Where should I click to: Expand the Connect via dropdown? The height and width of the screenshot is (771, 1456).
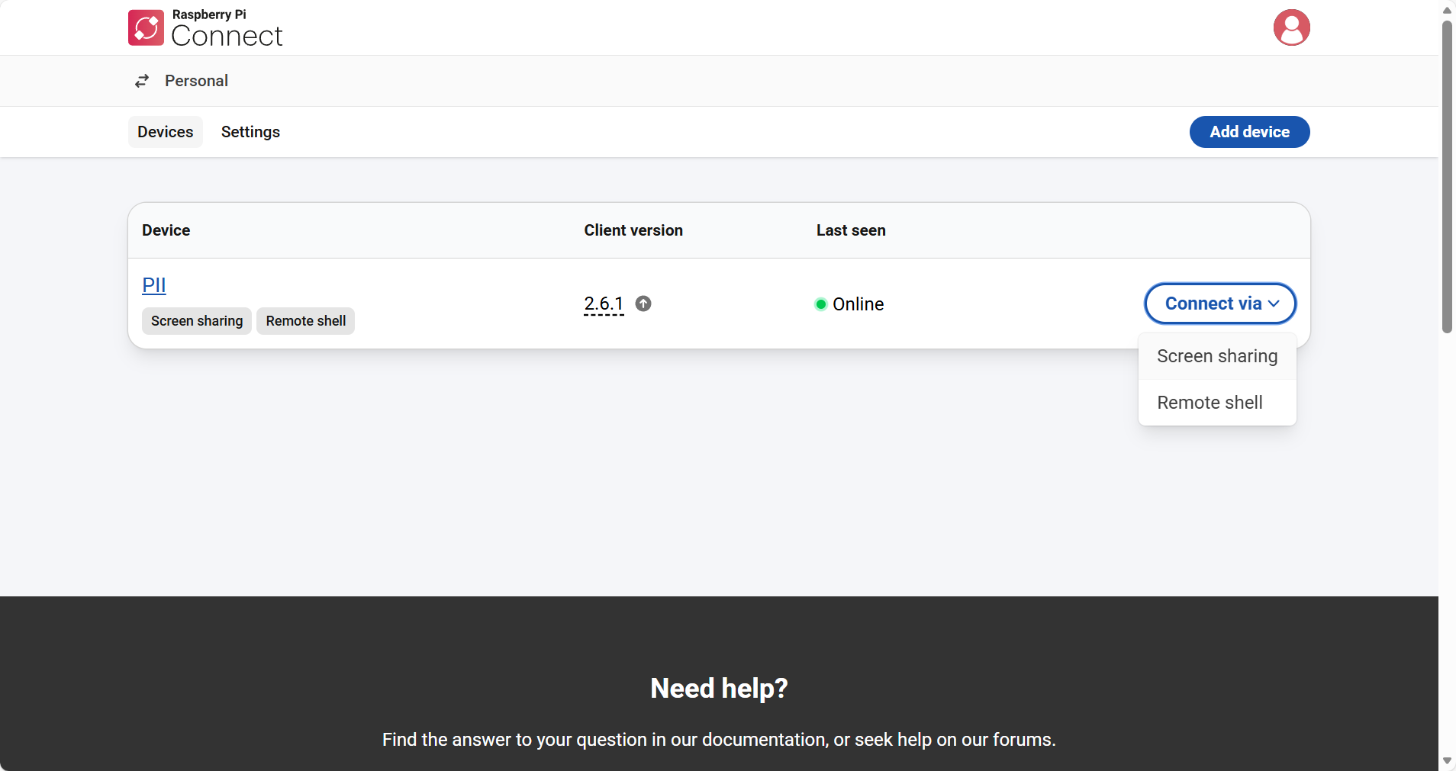click(x=1219, y=304)
